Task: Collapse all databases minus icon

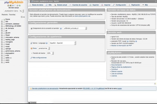Action: (x=22, y=17)
